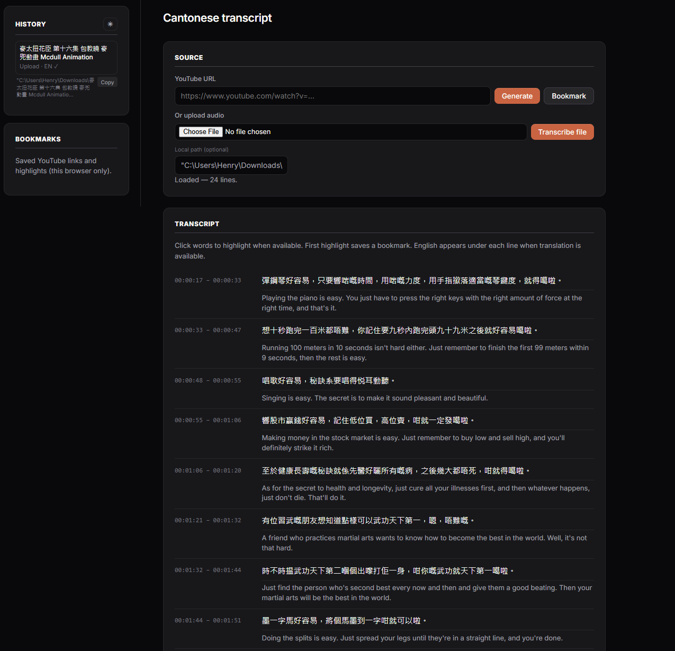Highlight the Cantonese line starting 墨一字馬好容易
The image size is (675, 651).
pos(344,621)
